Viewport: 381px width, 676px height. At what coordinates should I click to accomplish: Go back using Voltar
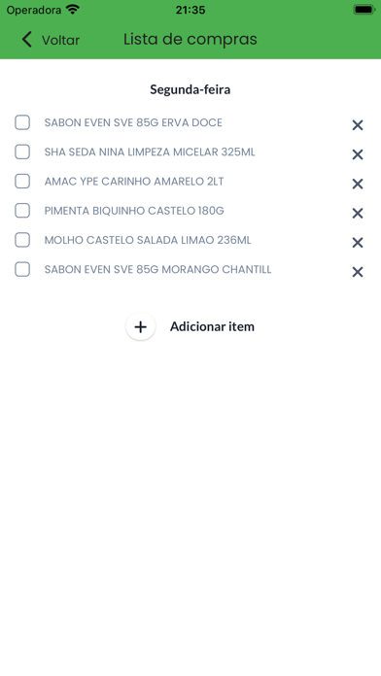click(60, 40)
